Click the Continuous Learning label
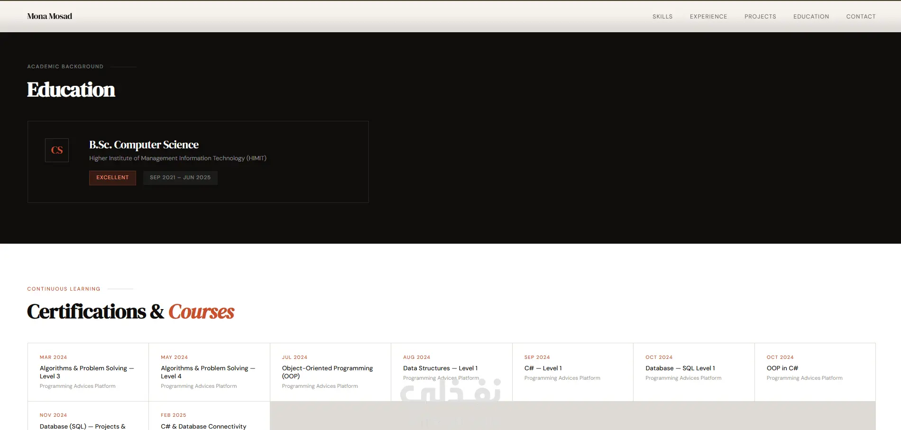Screen dimensions: 901x430 coord(64,289)
